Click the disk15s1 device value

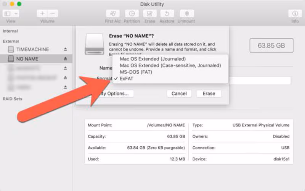[x=281, y=159]
